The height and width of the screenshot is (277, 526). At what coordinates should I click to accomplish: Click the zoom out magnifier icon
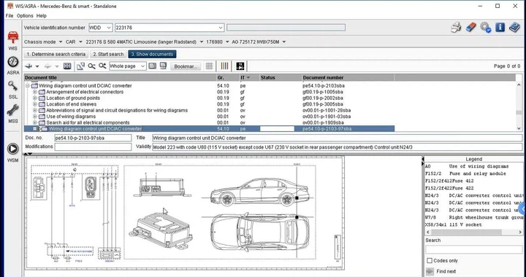pos(91,66)
